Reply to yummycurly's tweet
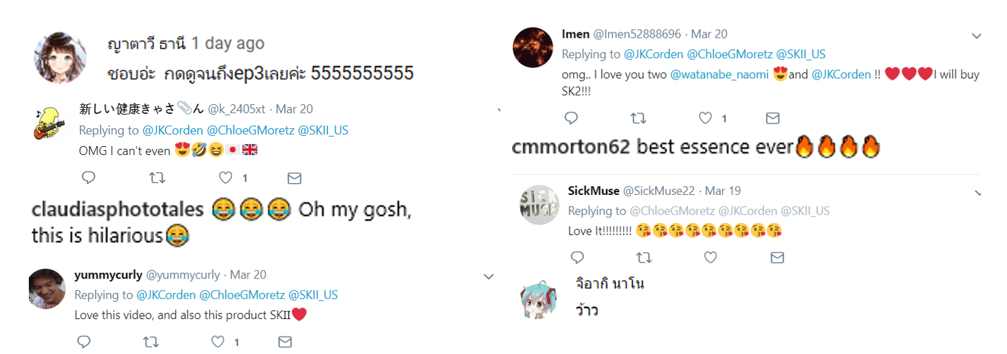1007x354 pixels. click(x=84, y=342)
